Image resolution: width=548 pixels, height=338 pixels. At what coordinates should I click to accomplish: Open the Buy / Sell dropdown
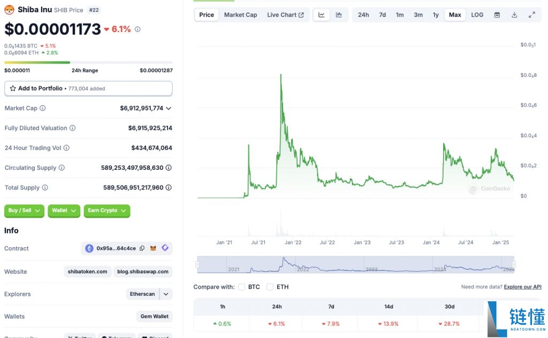(24, 211)
